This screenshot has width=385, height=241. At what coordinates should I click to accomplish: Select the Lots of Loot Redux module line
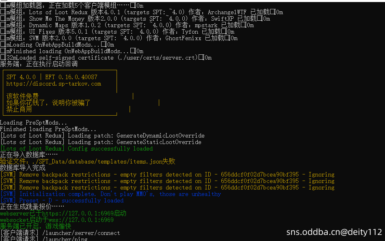142,12
